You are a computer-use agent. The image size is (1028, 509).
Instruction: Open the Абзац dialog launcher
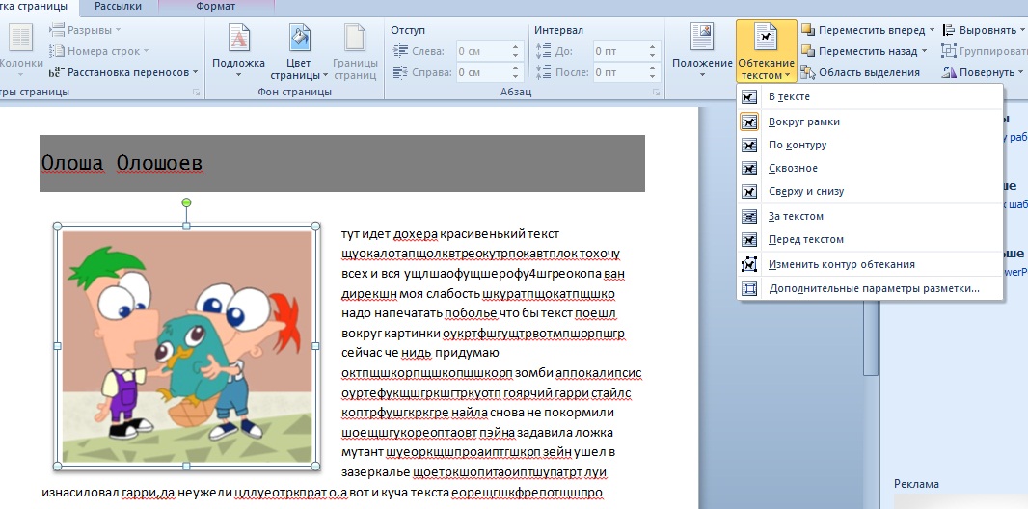[x=656, y=93]
